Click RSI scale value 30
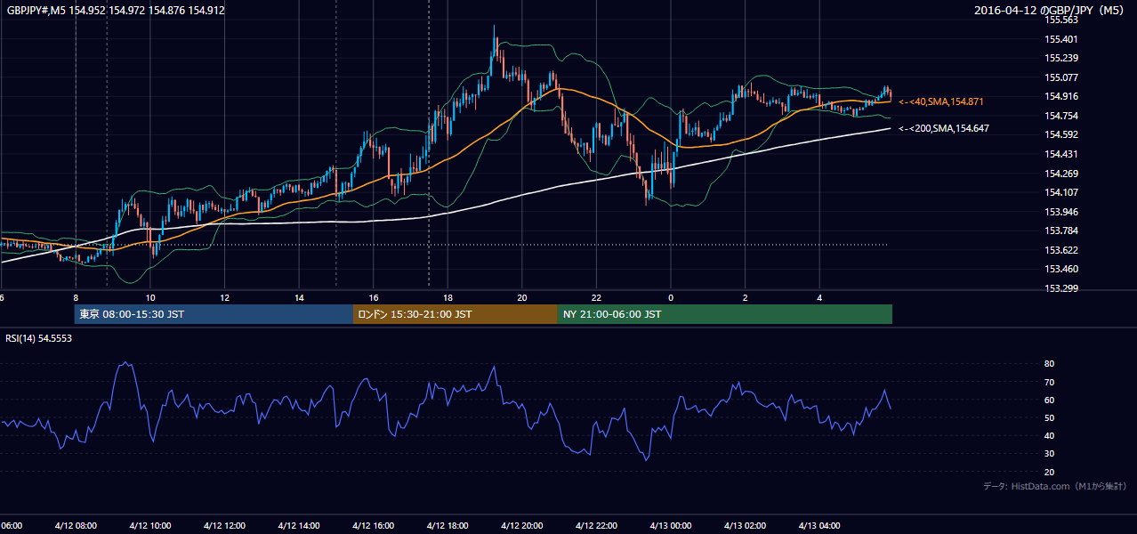The height and width of the screenshot is (534, 1137). coord(1050,453)
